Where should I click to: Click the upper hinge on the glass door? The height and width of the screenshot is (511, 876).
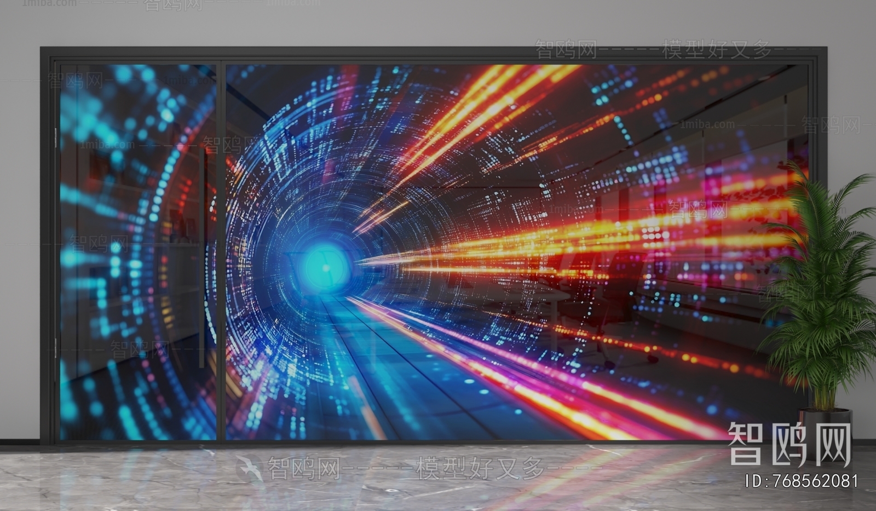click(x=56, y=138)
